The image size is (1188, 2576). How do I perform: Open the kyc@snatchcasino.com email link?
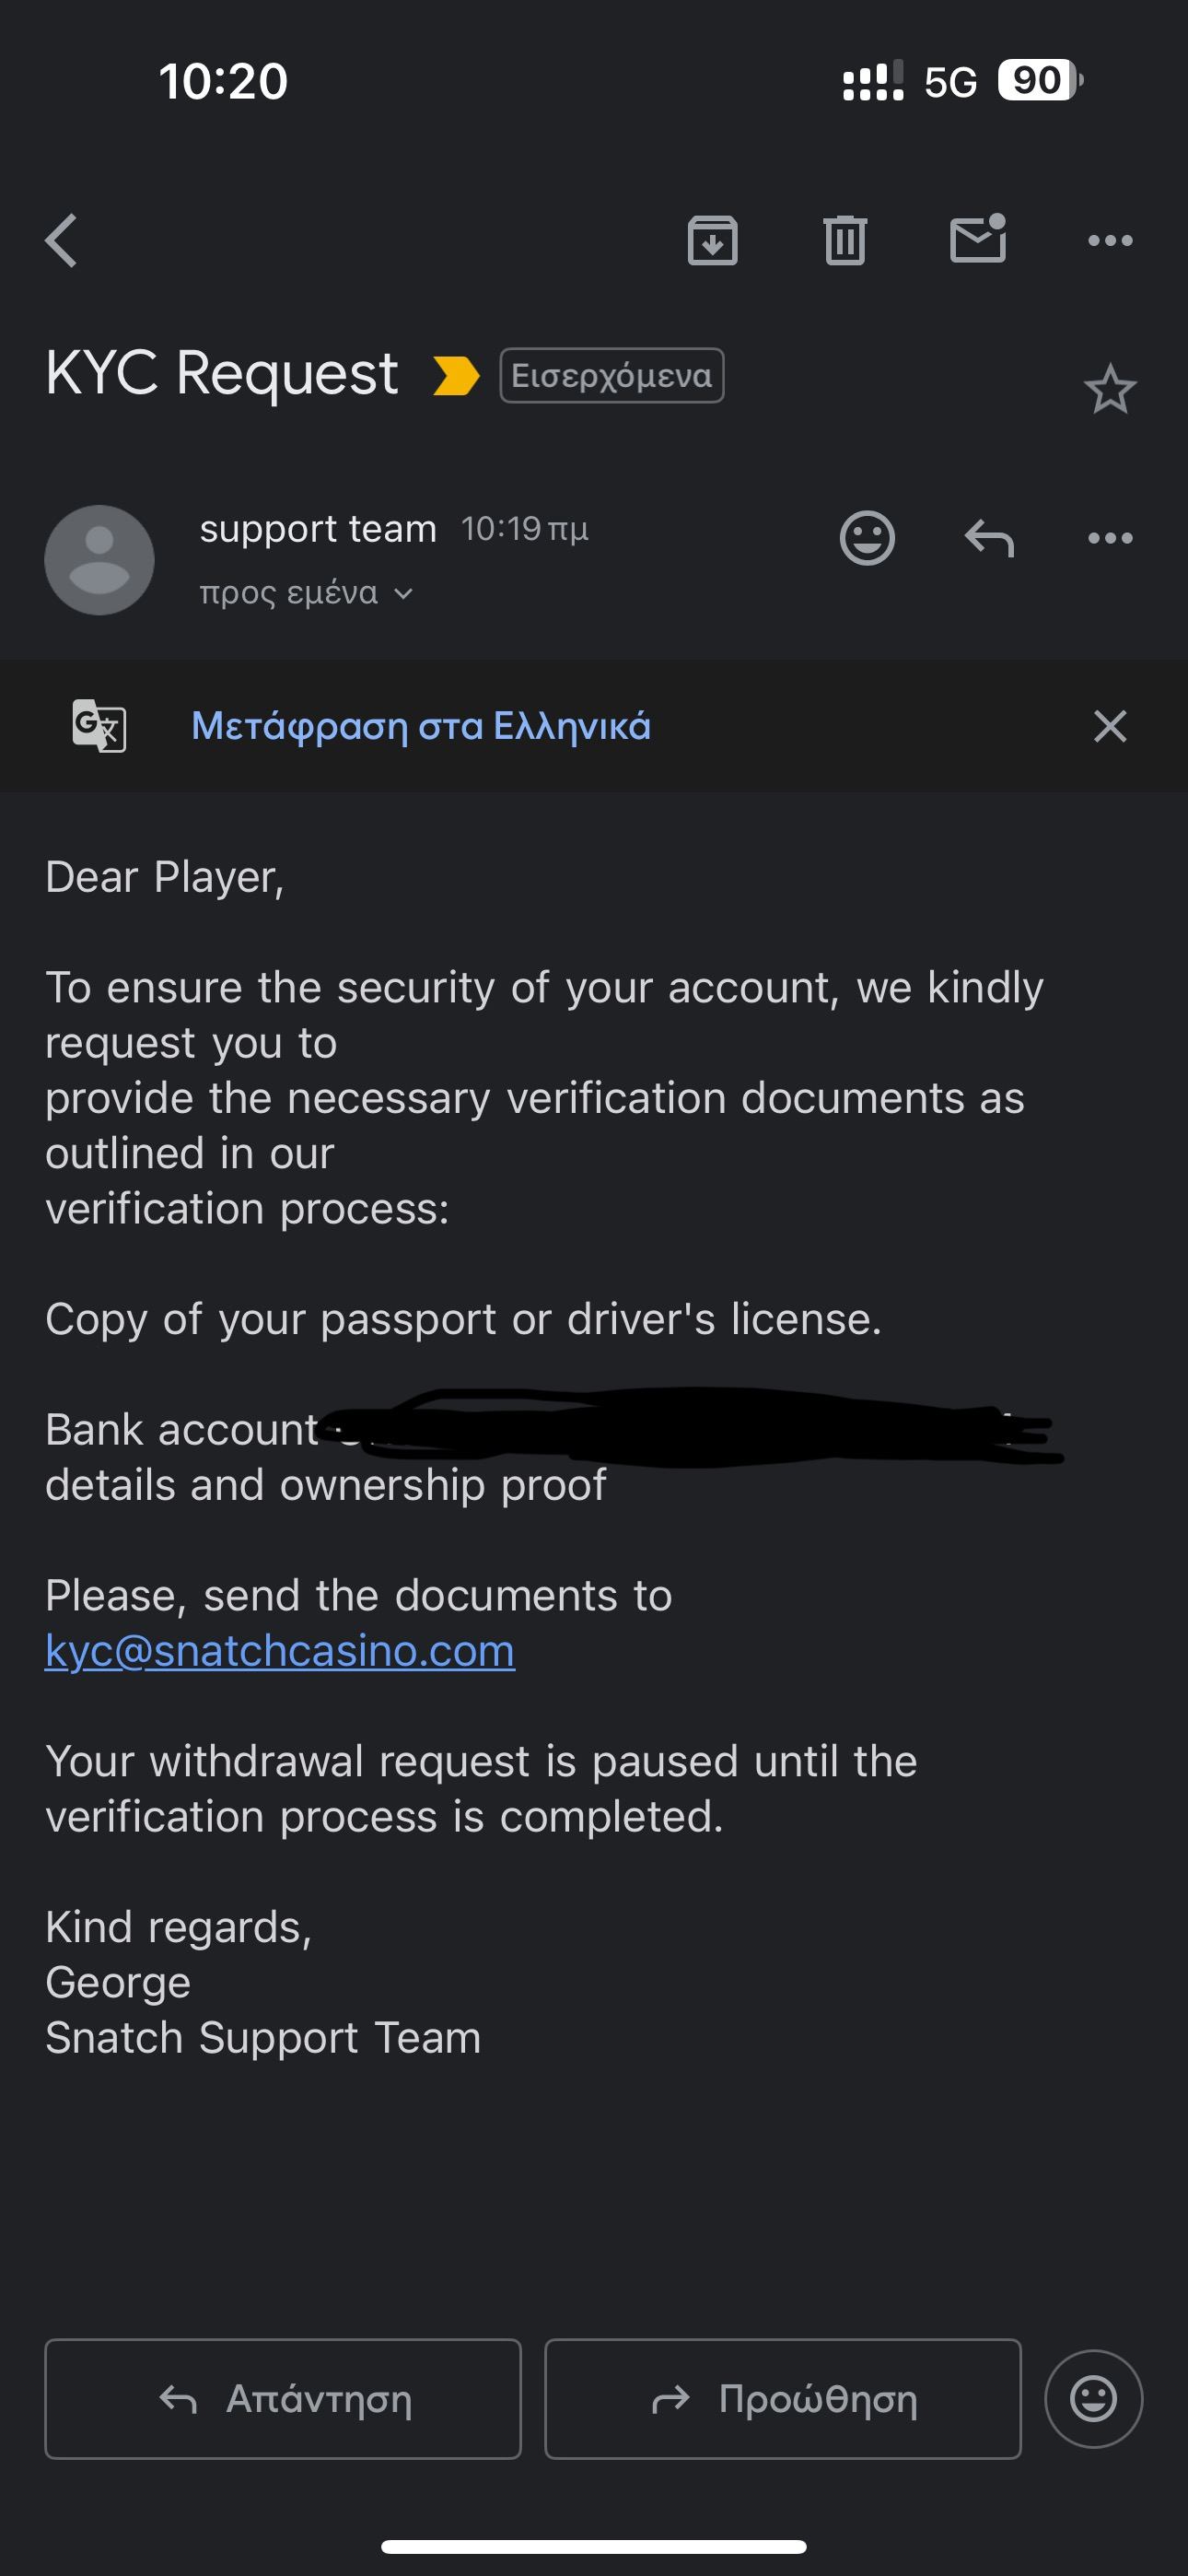coord(280,1651)
